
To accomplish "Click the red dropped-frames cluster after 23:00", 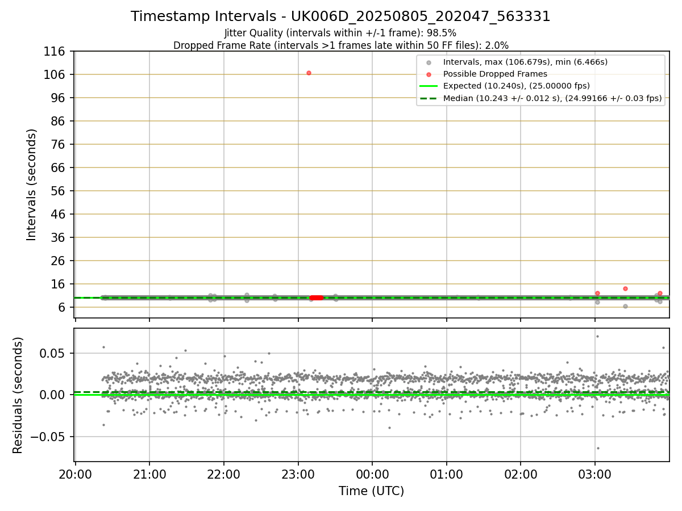I will click(x=316, y=298).
